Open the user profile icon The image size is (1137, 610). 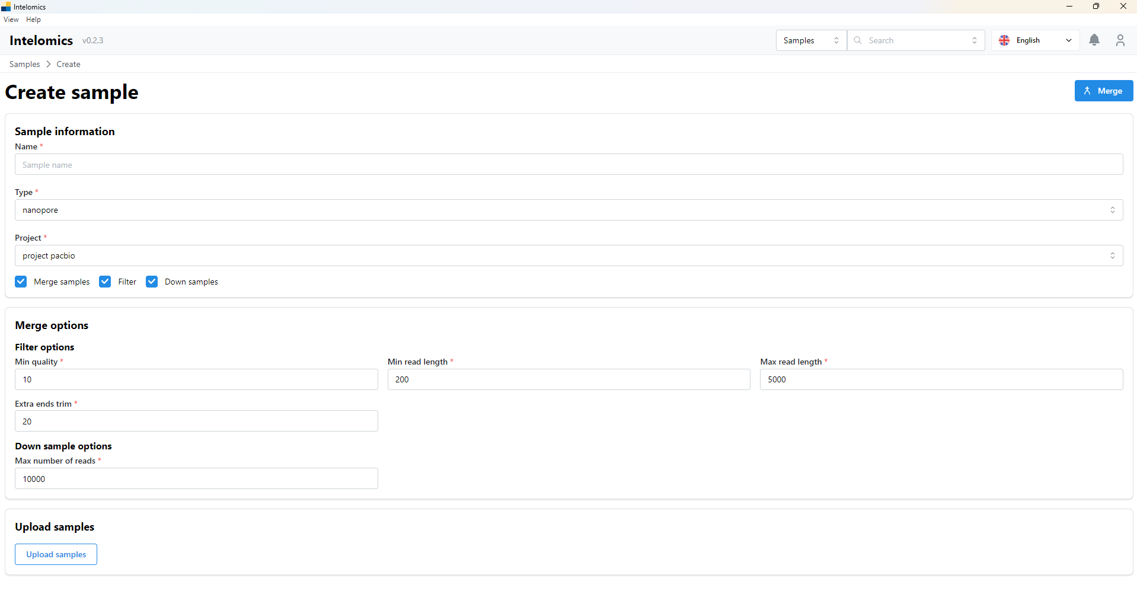coord(1120,40)
